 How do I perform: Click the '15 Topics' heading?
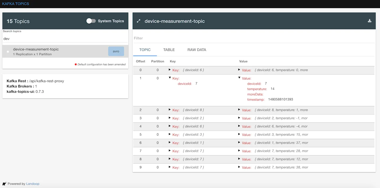18,21
